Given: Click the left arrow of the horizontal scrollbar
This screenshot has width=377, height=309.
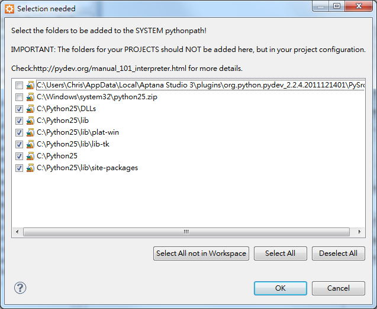Looking at the screenshot, I should point(17,232).
